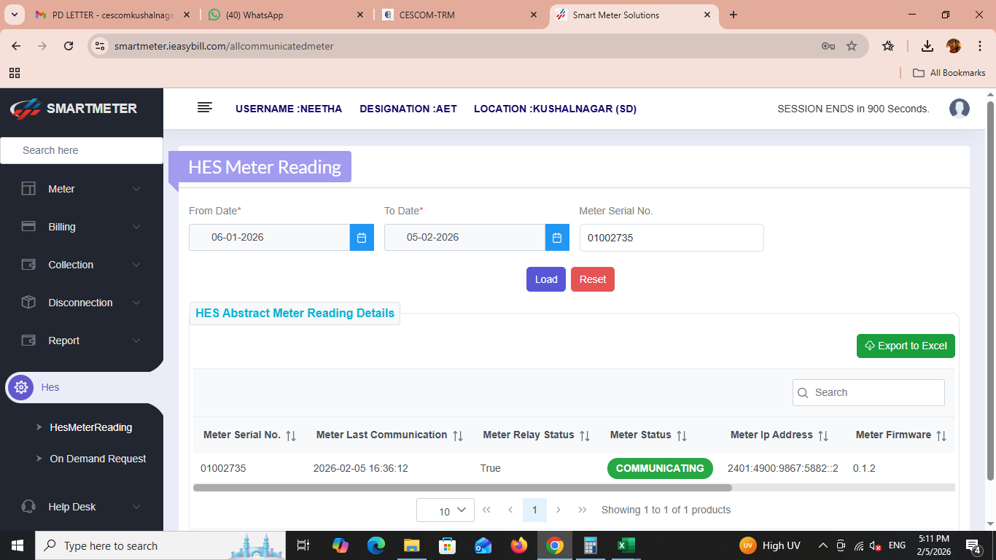Reload the browser page
This screenshot has width=996, height=560.
(x=69, y=46)
